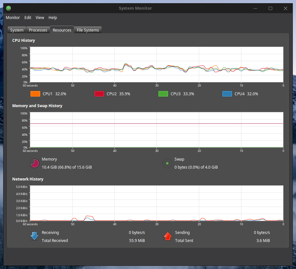Click the Swap label
Screen dimensions: 296x269
coord(179,159)
